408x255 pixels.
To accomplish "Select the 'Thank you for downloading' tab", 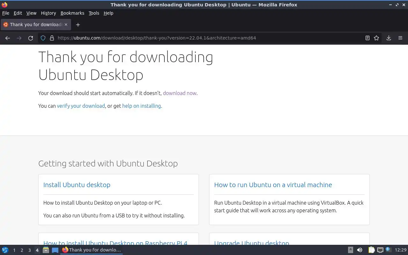I will point(36,25).
